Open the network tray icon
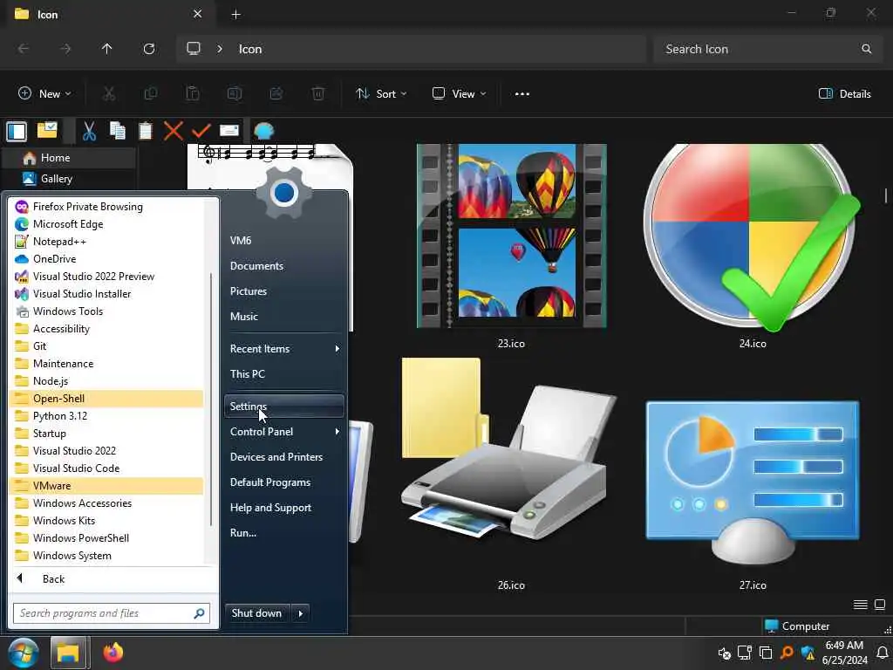This screenshot has width=893, height=670. pos(745,653)
